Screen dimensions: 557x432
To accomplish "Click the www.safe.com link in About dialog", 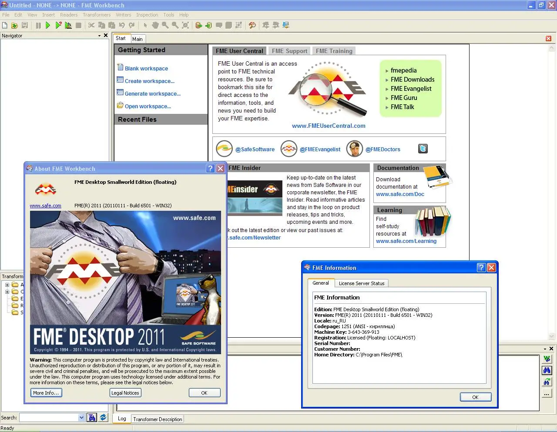I will (x=45, y=206).
